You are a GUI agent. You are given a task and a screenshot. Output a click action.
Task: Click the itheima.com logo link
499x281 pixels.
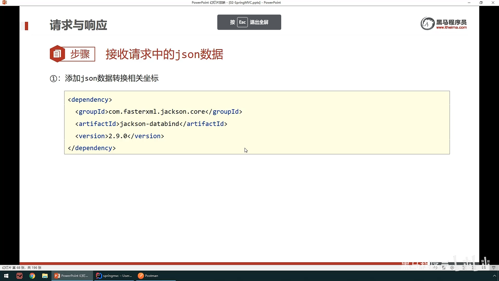pyautogui.click(x=444, y=24)
